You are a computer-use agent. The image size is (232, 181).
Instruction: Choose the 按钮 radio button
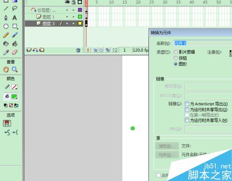pos(175,58)
